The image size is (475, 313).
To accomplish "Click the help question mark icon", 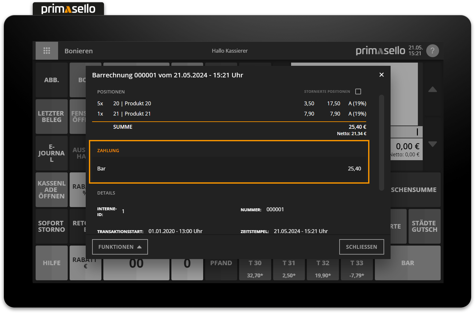I will [x=432, y=50].
